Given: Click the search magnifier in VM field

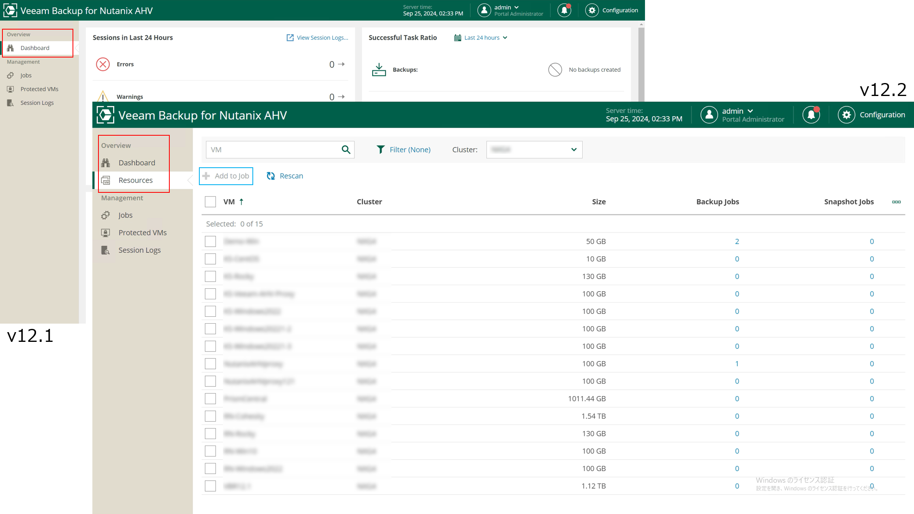Looking at the screenshot, I should click(346, 149).
